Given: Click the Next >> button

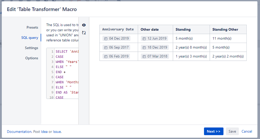Looking at the screenshot, I should coord(214,131).
